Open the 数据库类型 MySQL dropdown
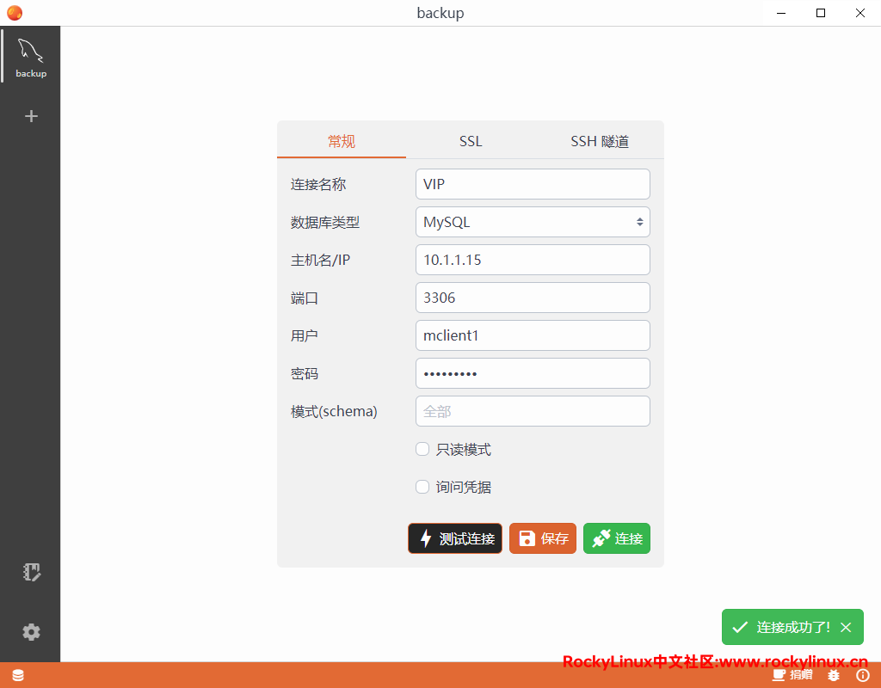 532,222
